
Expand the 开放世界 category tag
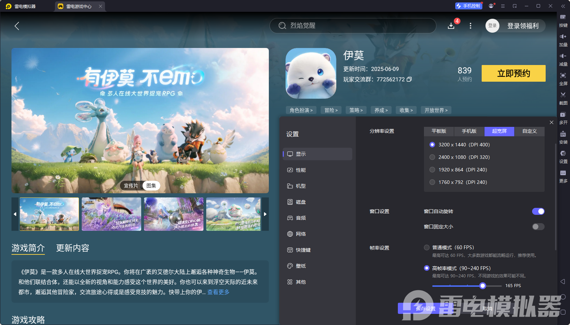pos(436,110)
